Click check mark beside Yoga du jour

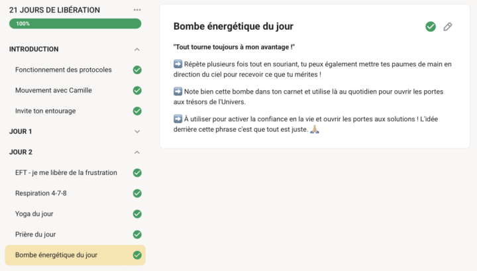point(137,214)
